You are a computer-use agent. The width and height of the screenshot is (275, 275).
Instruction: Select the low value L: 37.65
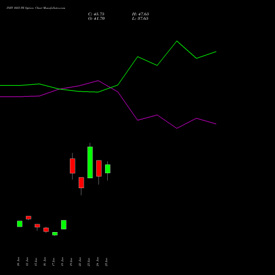(x=140, y=19)
